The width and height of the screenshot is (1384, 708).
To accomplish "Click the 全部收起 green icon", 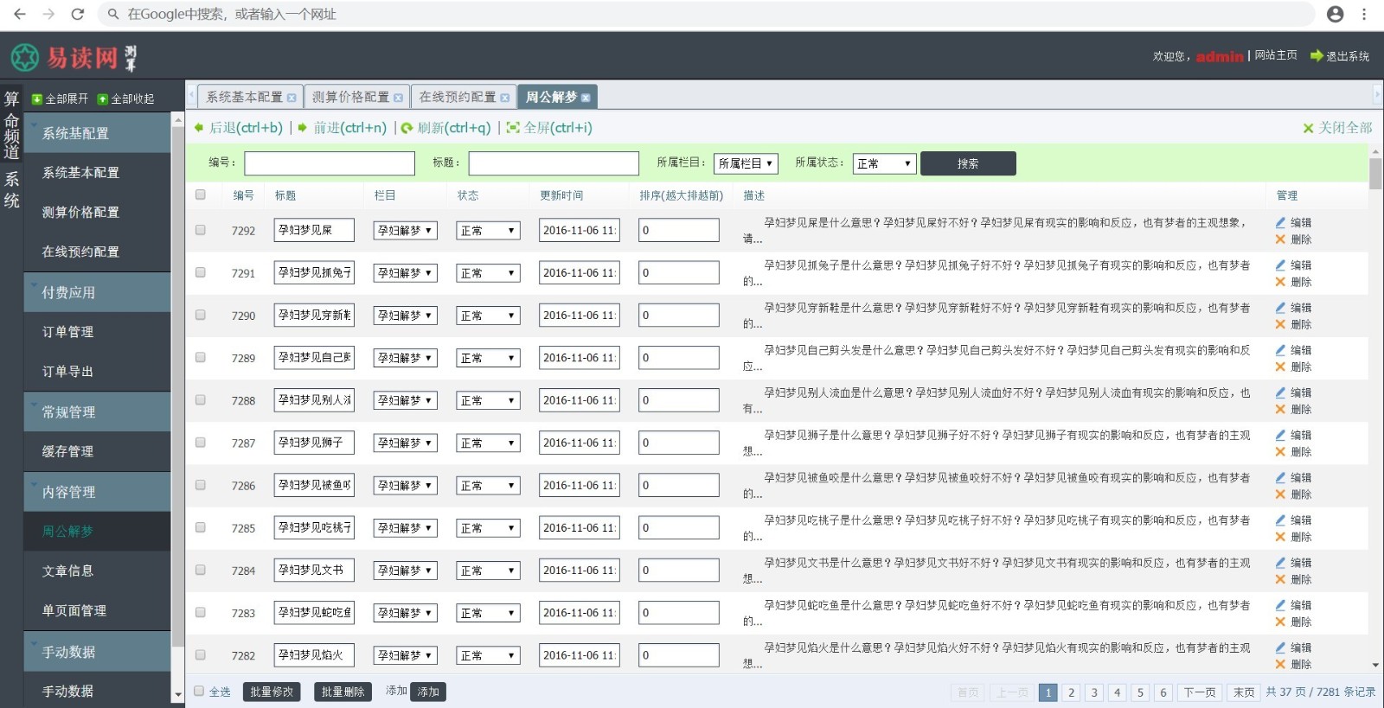I will (x=103, y=99).
